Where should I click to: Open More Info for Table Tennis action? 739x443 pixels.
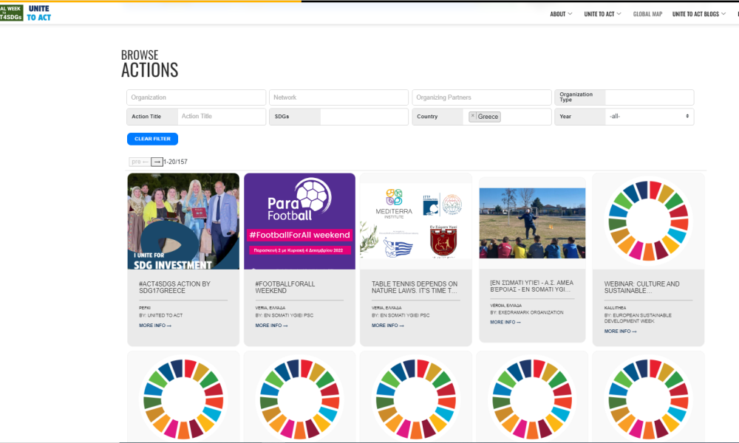point(387,326)
